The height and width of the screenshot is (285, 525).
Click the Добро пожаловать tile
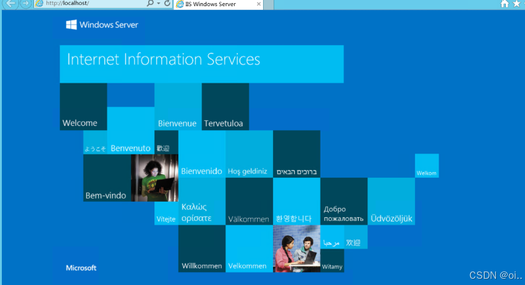pos(344,201)
